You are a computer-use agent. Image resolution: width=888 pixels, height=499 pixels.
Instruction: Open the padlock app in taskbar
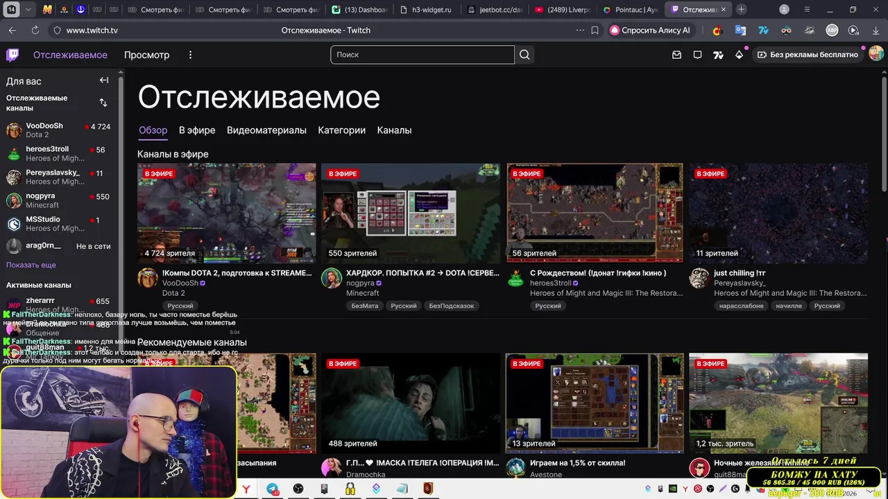(350, 489)
